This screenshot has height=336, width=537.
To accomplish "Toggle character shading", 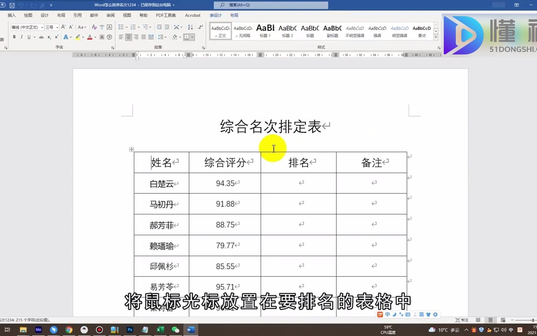I will coord(102,37).
